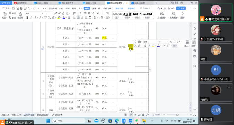Toggle center alignment in ribbon
The image size is (234, 125).
pyautogui.click(x=78, y=18)
